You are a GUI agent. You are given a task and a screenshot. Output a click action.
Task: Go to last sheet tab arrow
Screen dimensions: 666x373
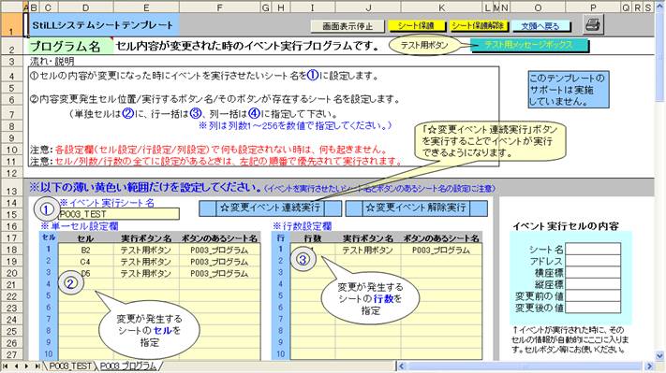point(37,366)
